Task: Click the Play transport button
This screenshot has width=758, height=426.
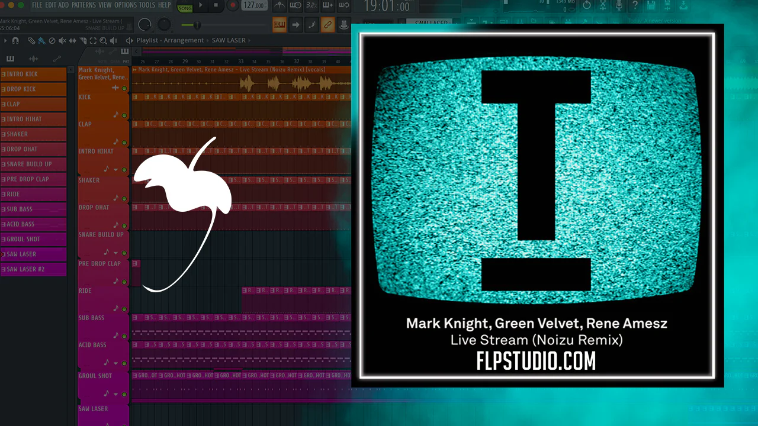Action: (201, 5)
